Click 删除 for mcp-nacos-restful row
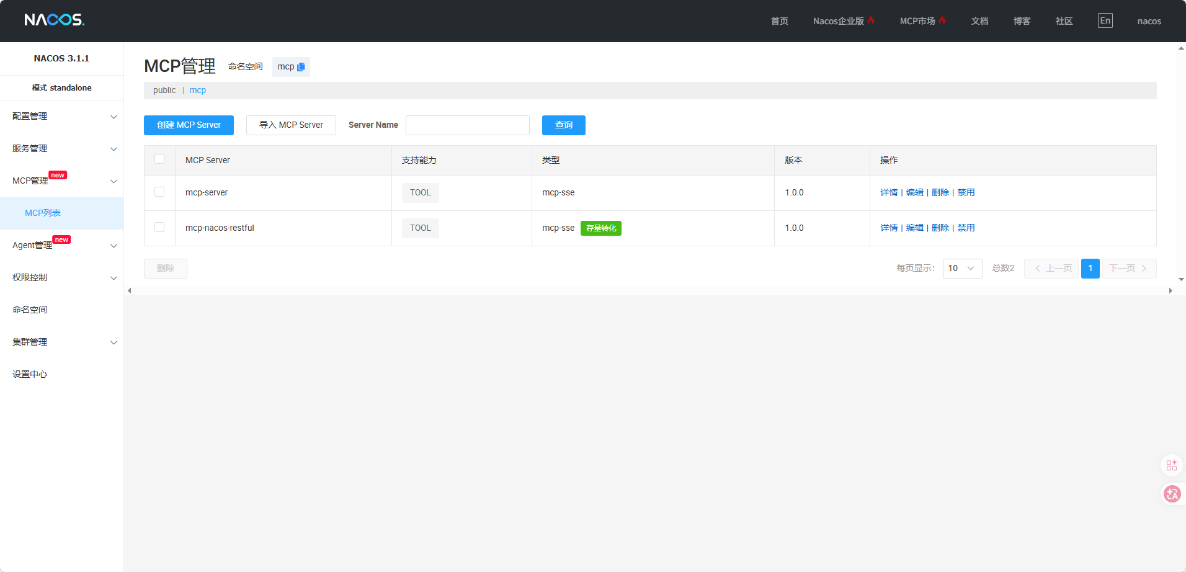1186x572 pixels. click(x=940, y=228)
